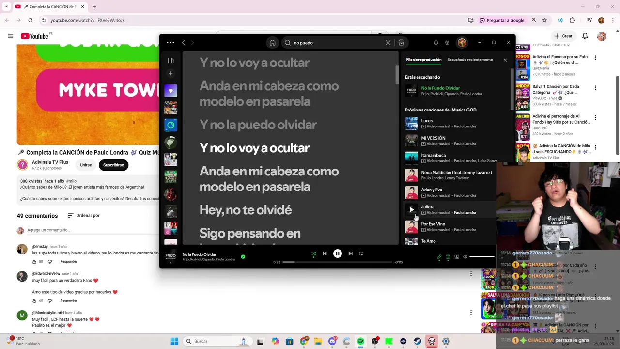Open Spotify profile avatar menu

[x=462, y=43]
